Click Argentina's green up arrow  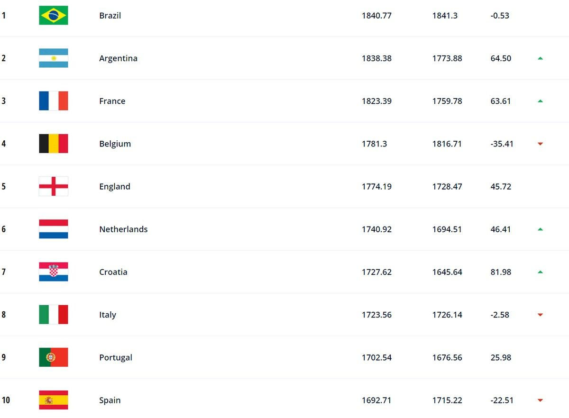[x=540, y=58]
